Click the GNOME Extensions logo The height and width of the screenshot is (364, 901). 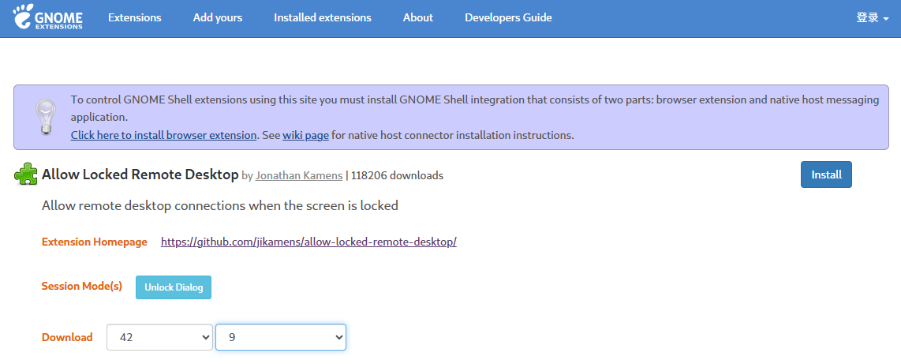pyautogui.click(x=47, y=17)
